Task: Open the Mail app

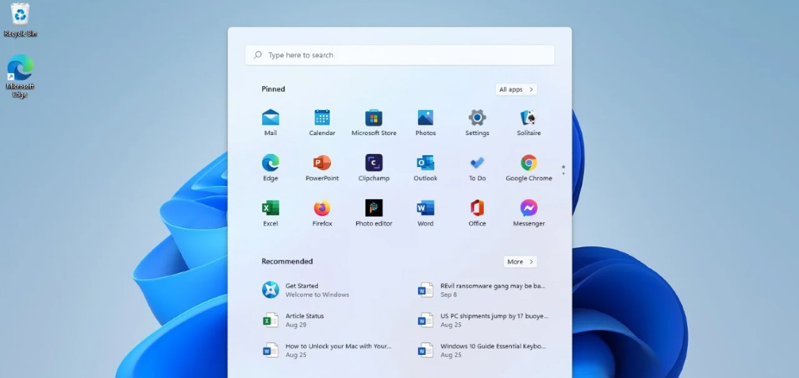Action: tap(271, 123)
